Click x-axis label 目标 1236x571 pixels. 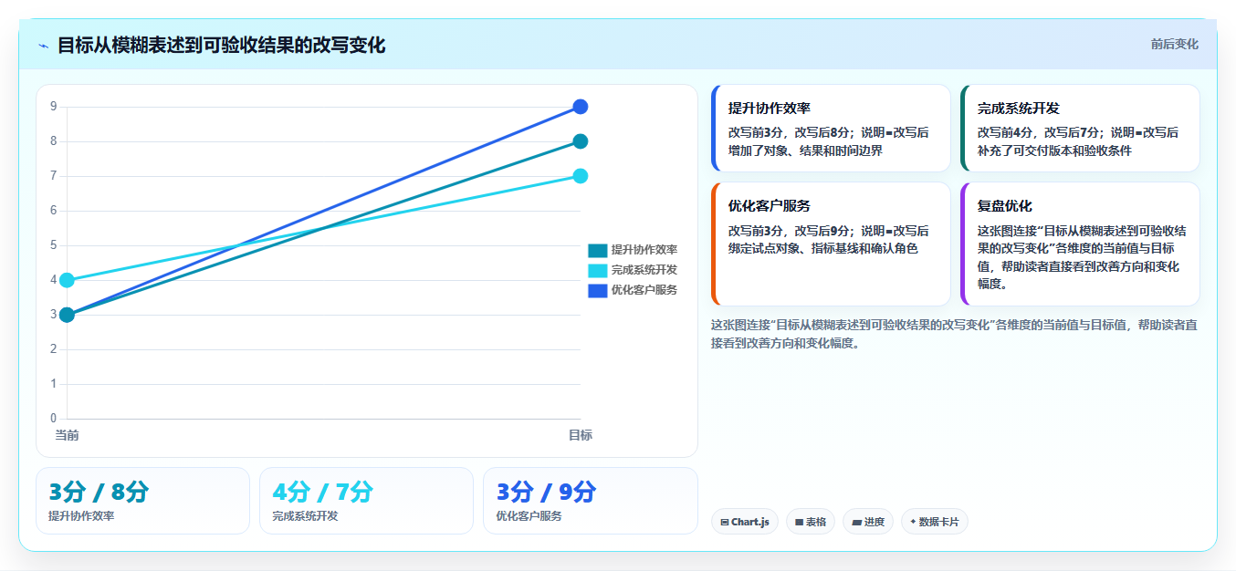581,435
